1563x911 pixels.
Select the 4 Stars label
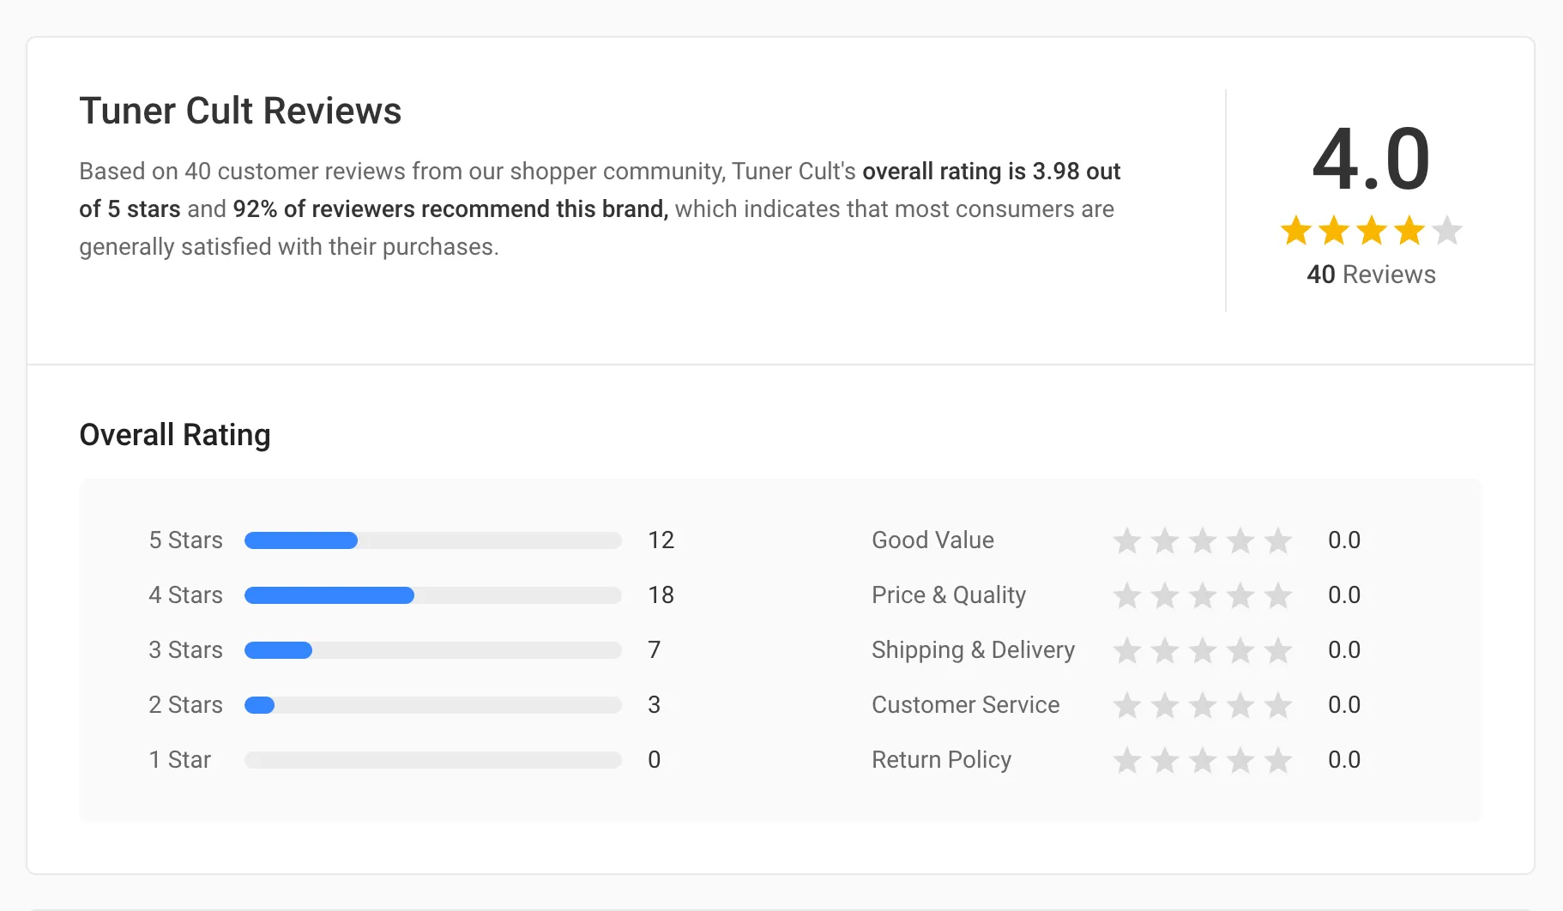point(185,595)
